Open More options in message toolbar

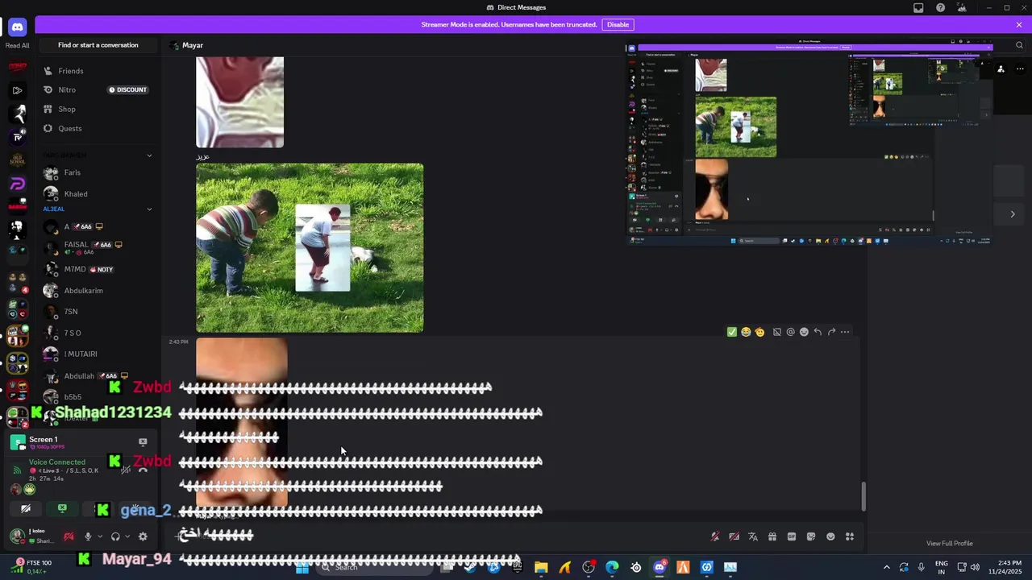845,332
